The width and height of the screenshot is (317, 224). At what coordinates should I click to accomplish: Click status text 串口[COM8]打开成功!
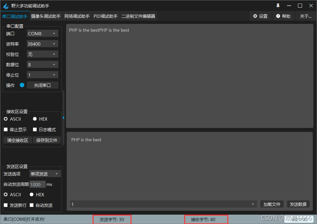tap(24, 219)
